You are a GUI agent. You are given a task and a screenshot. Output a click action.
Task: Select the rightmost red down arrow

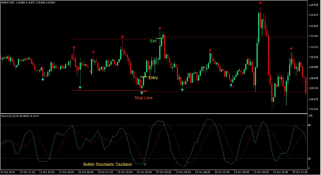pyautogui.click(x=291, y=49)
